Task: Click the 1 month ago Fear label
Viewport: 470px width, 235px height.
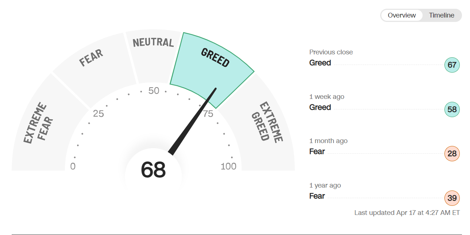Action: (x=317, y=151)
